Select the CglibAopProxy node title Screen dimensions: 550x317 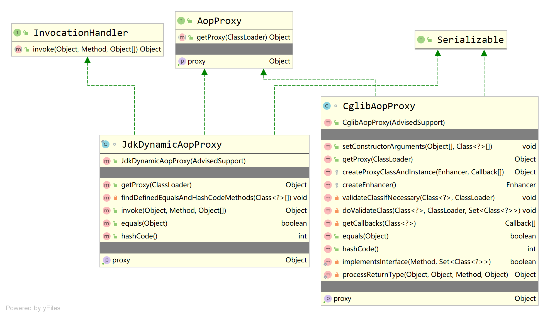tap(379, 106)
